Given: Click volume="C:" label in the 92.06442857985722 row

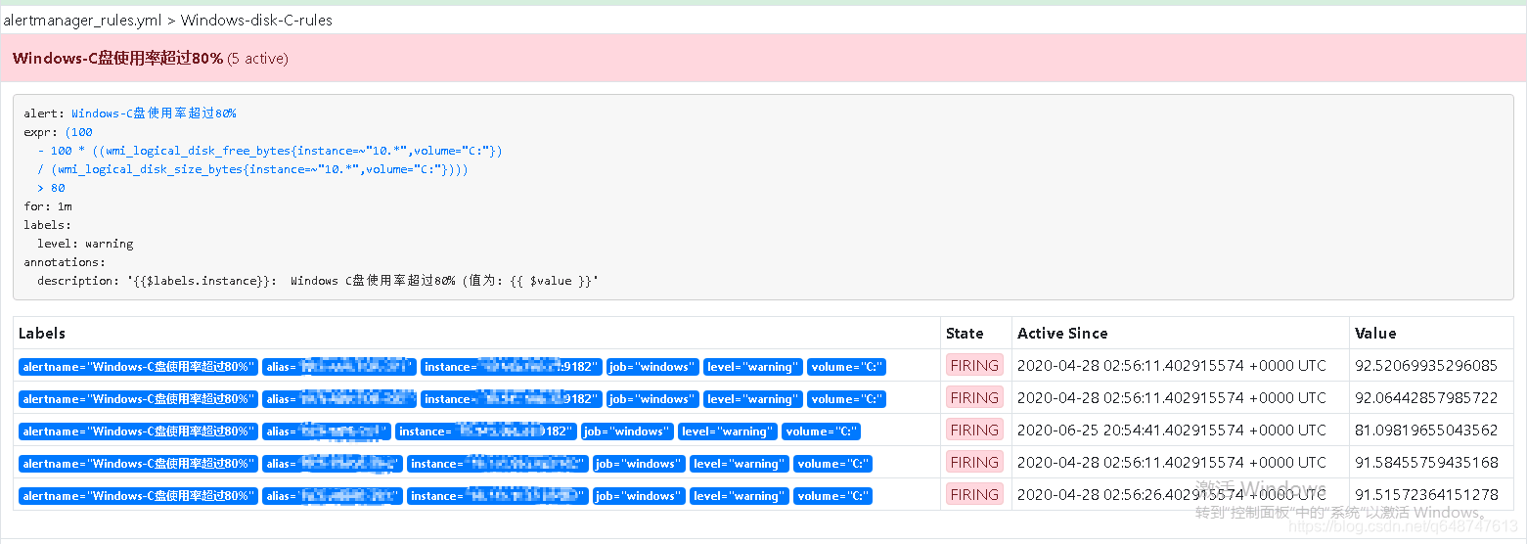Looking at the screenshot, I should pyautogui.click(x=846, y=399).
